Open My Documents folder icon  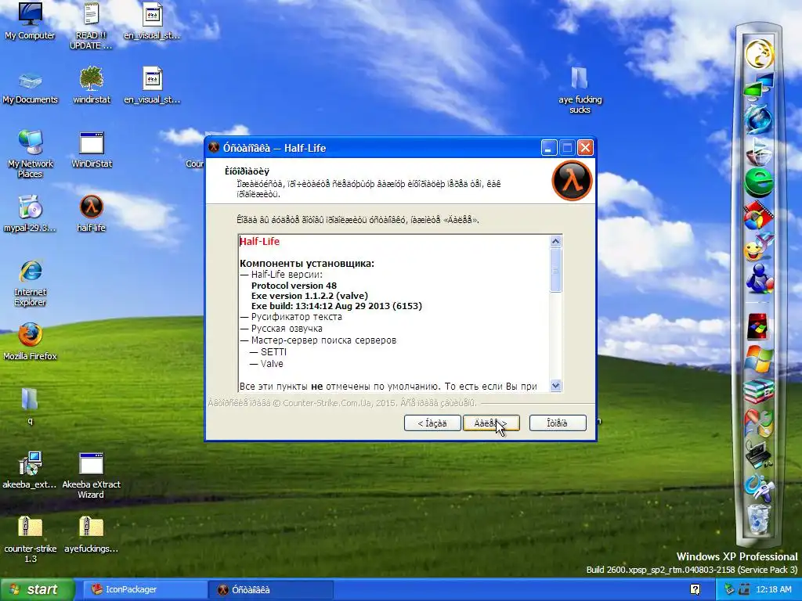tap(30, 88)
